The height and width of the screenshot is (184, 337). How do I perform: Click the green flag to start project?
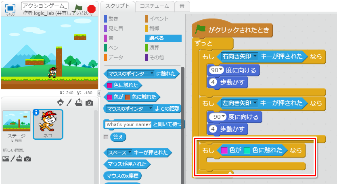click(x=78, y=8)
